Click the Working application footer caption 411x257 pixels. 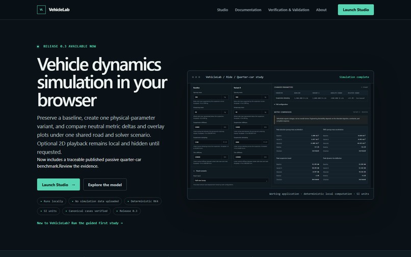[x=319, y=194]
